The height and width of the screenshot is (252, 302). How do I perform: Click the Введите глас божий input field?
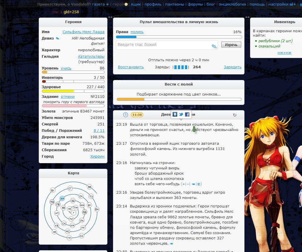(163, 45)
